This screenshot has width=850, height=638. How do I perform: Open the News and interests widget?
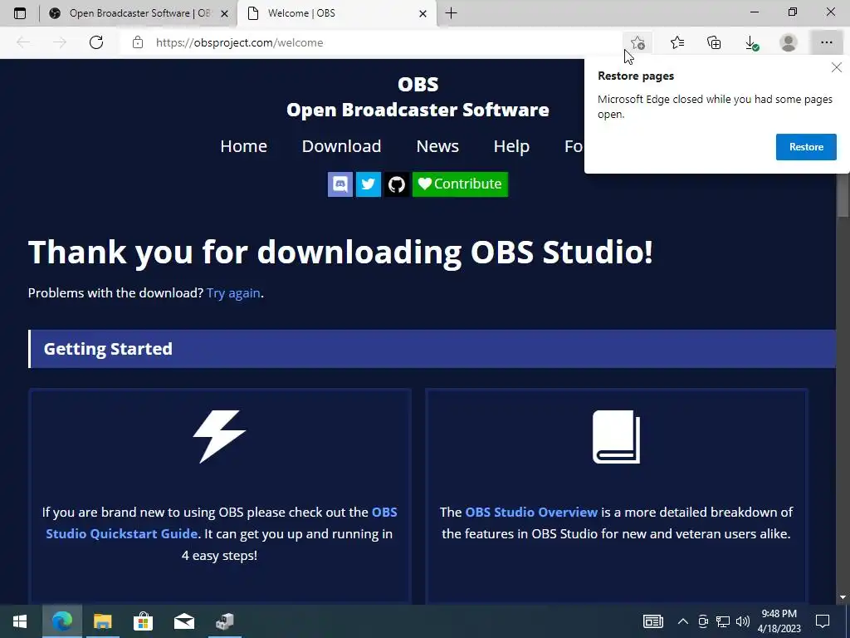tap(653, 621)
